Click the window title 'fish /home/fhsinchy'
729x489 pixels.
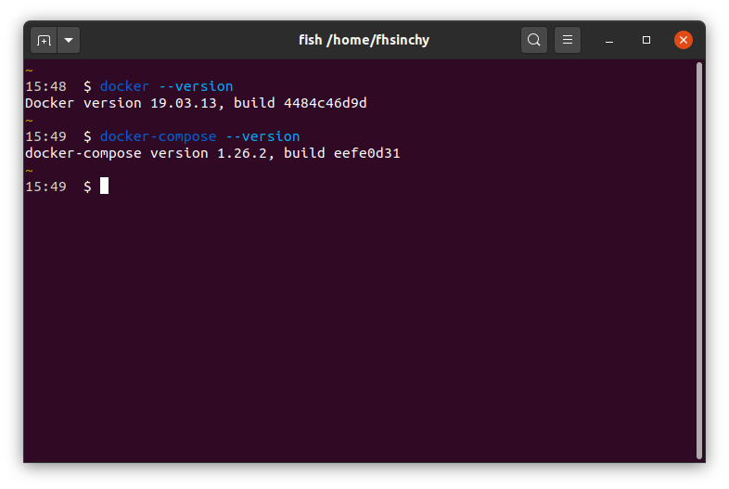(364, 40)
